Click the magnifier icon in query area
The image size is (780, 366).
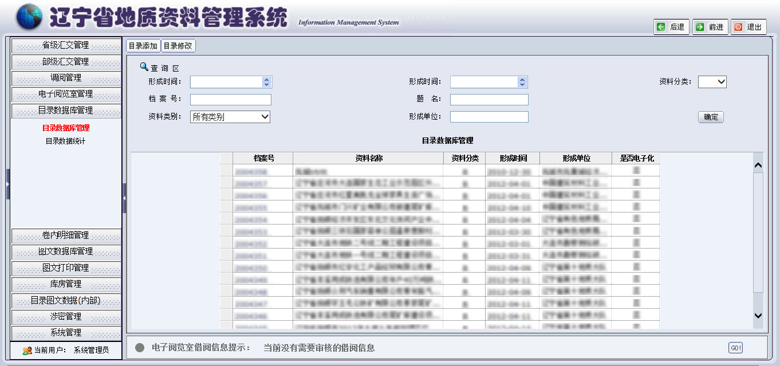coord(144,66)
